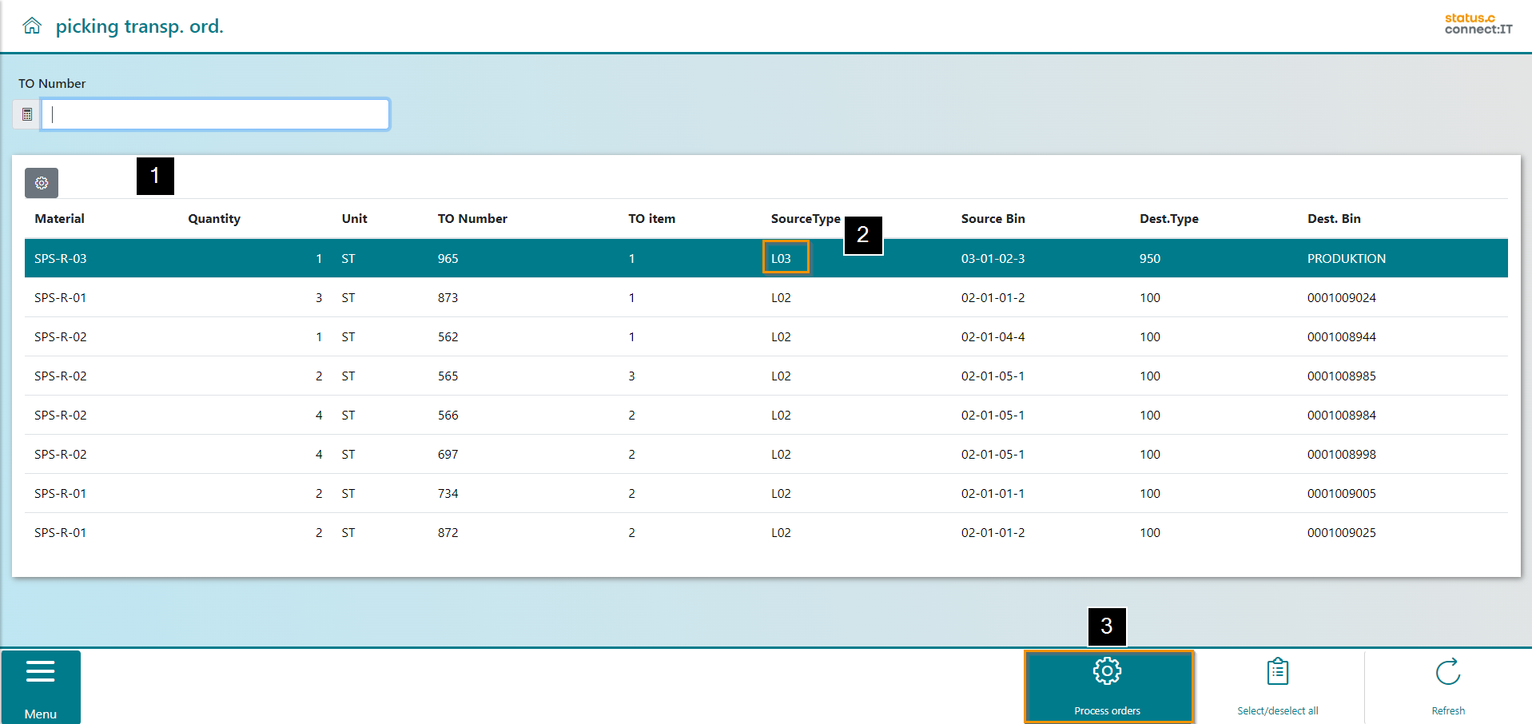The image size is (1532, 724).
Task: Select row with Dest. Bin 0001009005
Action: pos(1341,494)
